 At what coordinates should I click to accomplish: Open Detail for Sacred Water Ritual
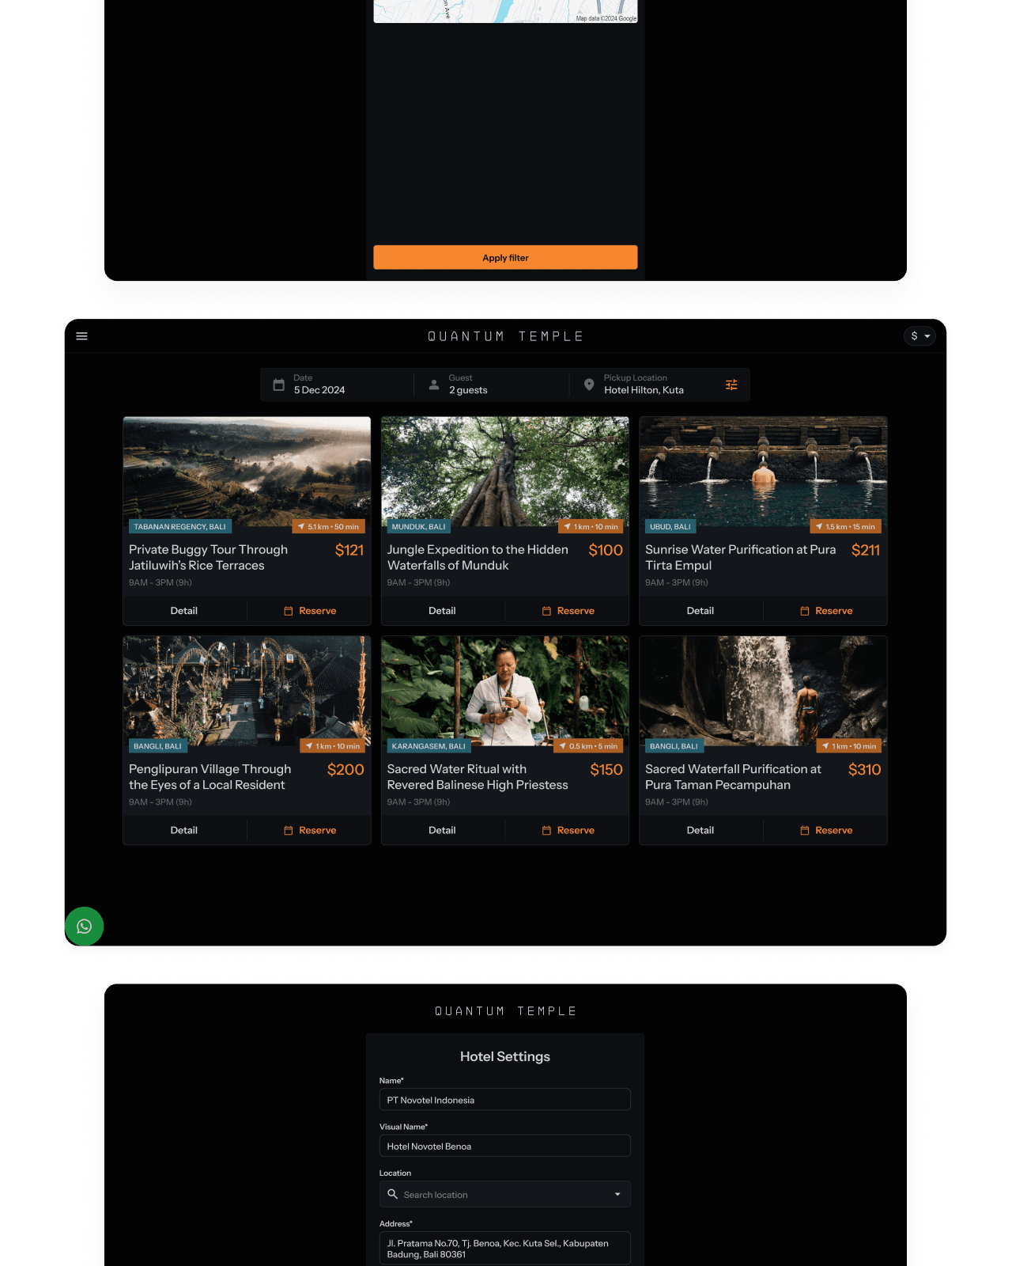pos(442,830)
